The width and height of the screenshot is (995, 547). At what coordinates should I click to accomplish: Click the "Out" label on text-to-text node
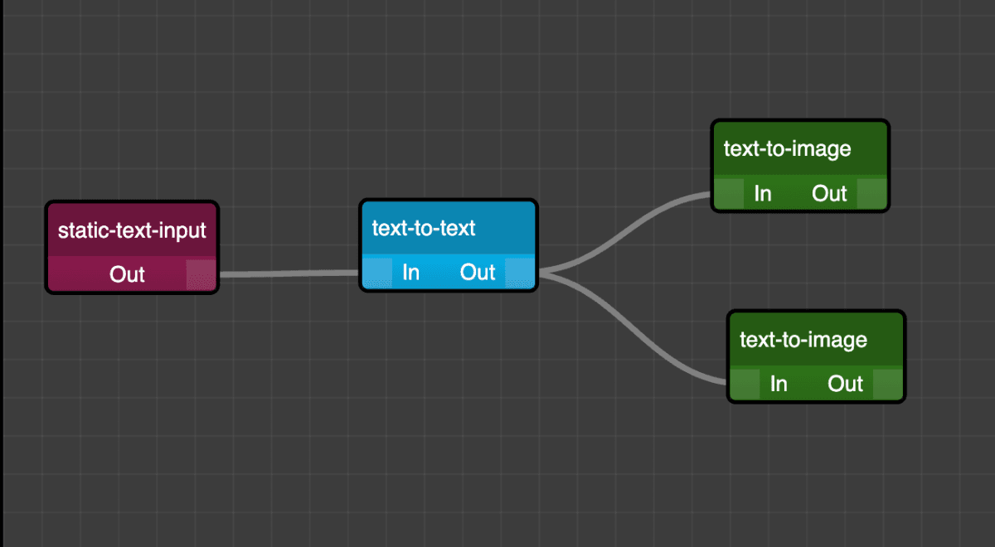[x=478, y=273]
